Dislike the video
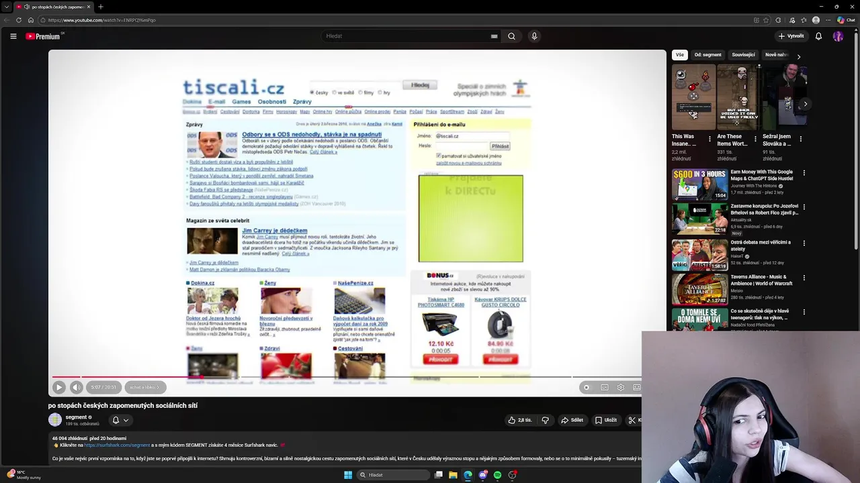Screen dimensions: 860x483 pyautogui.click(x=545, y=420)
